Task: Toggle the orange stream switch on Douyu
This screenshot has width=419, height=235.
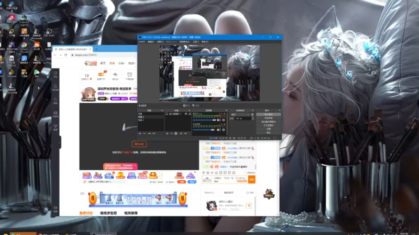Action: tap(101, 74)
